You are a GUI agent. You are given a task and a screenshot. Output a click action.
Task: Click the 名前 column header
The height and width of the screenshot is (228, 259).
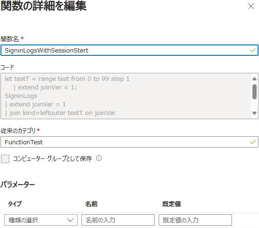(91, 204)
